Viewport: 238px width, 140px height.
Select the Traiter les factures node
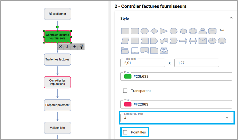57,59
